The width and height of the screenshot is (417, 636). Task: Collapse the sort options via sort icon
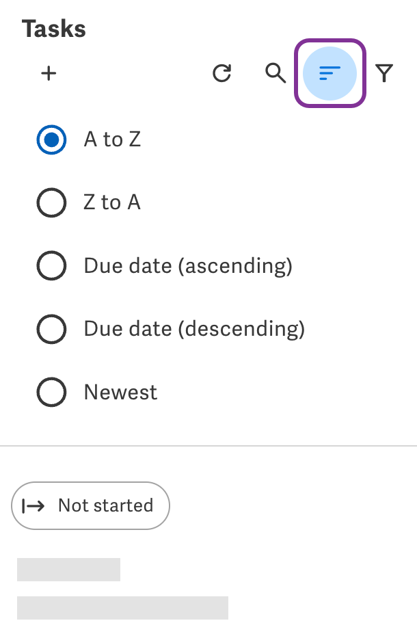[329, 73]
